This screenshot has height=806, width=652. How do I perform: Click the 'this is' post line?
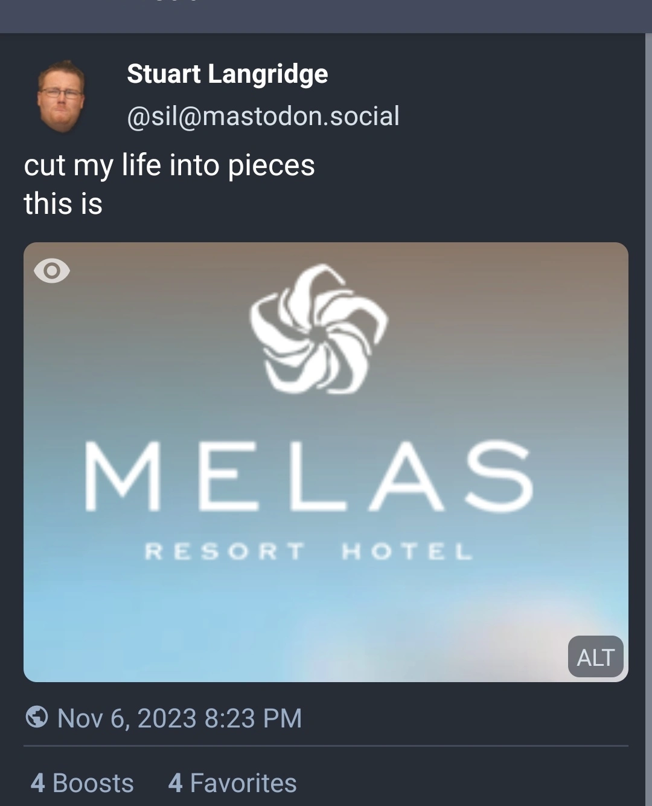click(63, 204)
